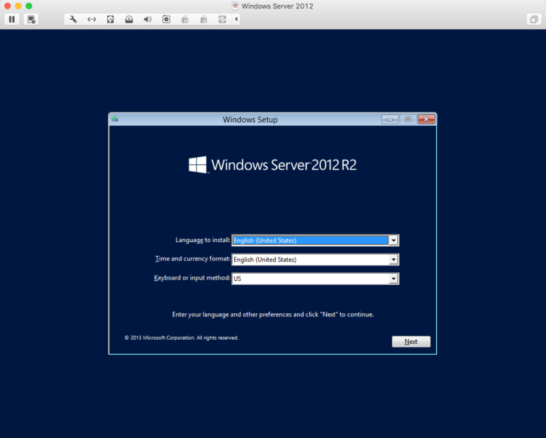
Task: Open virtual machine settings wrench
Action: 73,19
